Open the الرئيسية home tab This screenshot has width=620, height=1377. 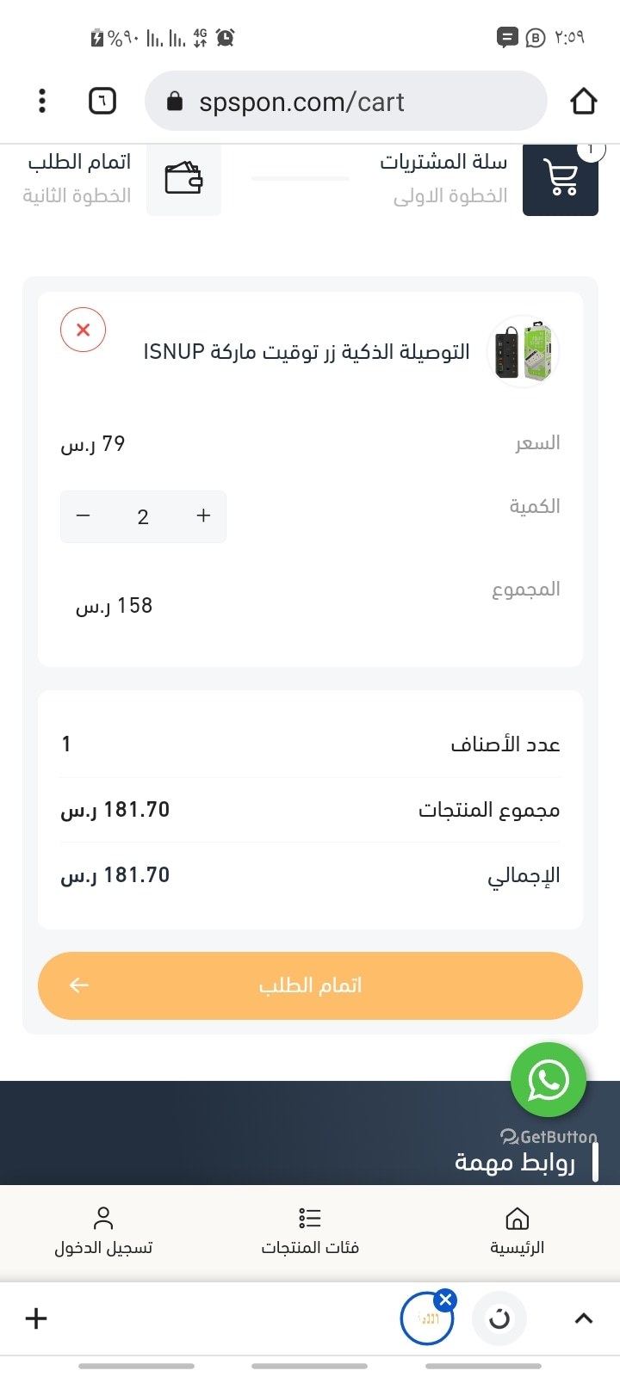(517, 1231)
